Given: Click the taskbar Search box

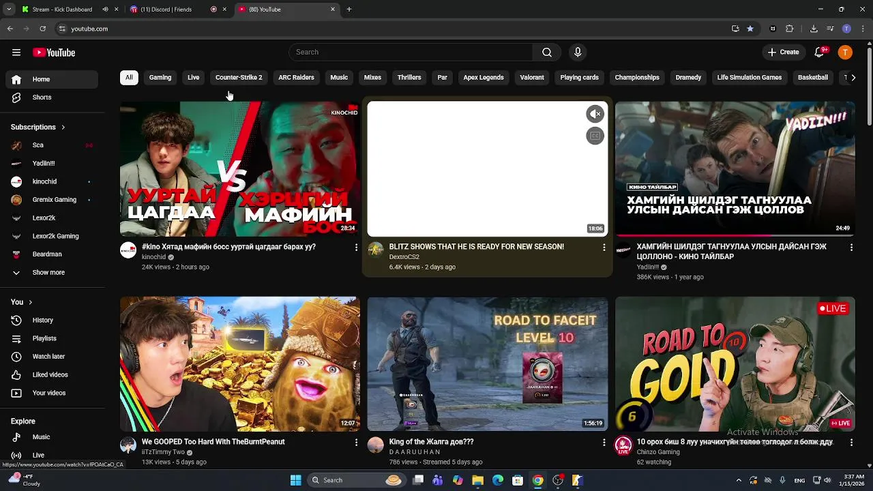Looking at the screenshot, I should [x=357, y=480].
